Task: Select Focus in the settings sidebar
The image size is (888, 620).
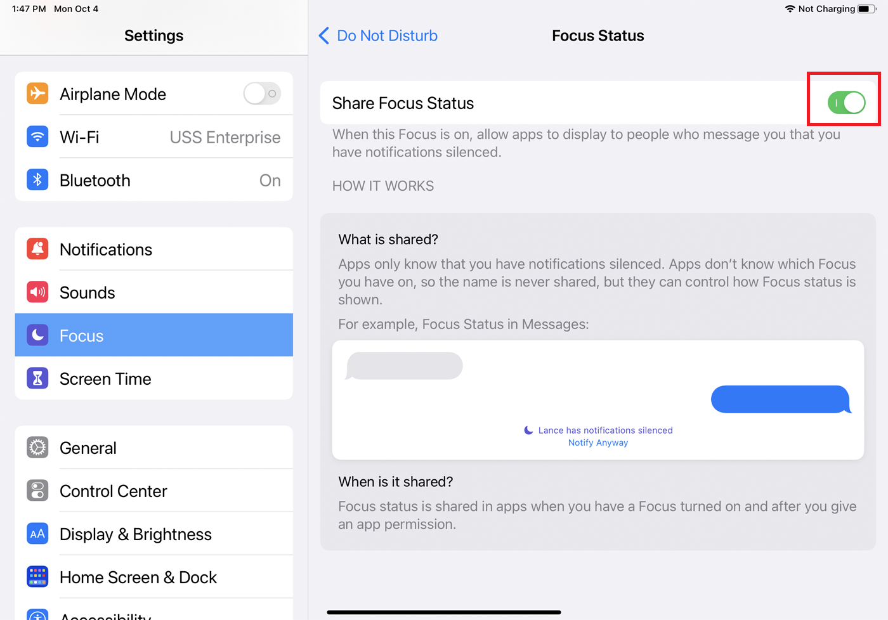Action: (x=154, y=335)
